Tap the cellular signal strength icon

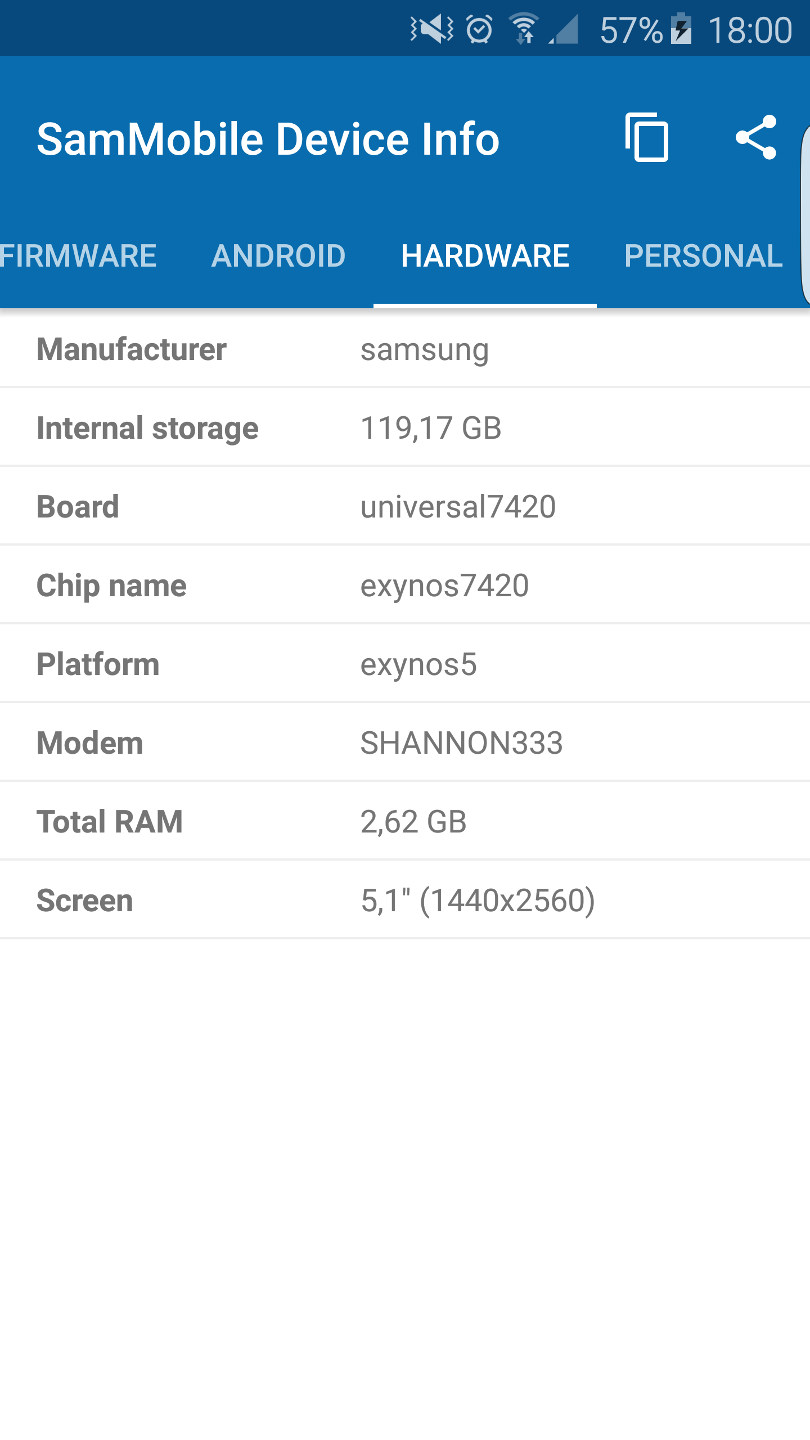[x=564, y=29]
